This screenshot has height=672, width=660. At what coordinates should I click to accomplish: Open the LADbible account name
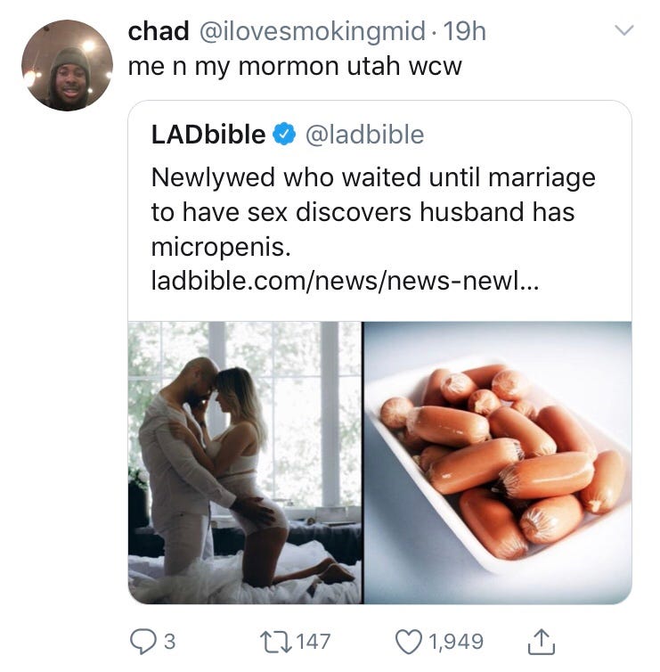coord(208,135)
